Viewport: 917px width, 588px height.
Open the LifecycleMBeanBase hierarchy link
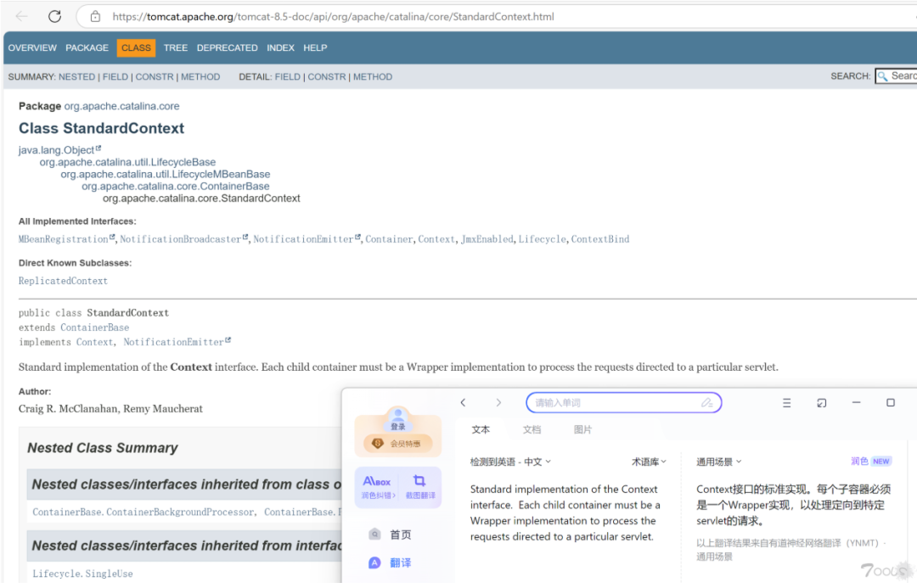pos(166,174)
